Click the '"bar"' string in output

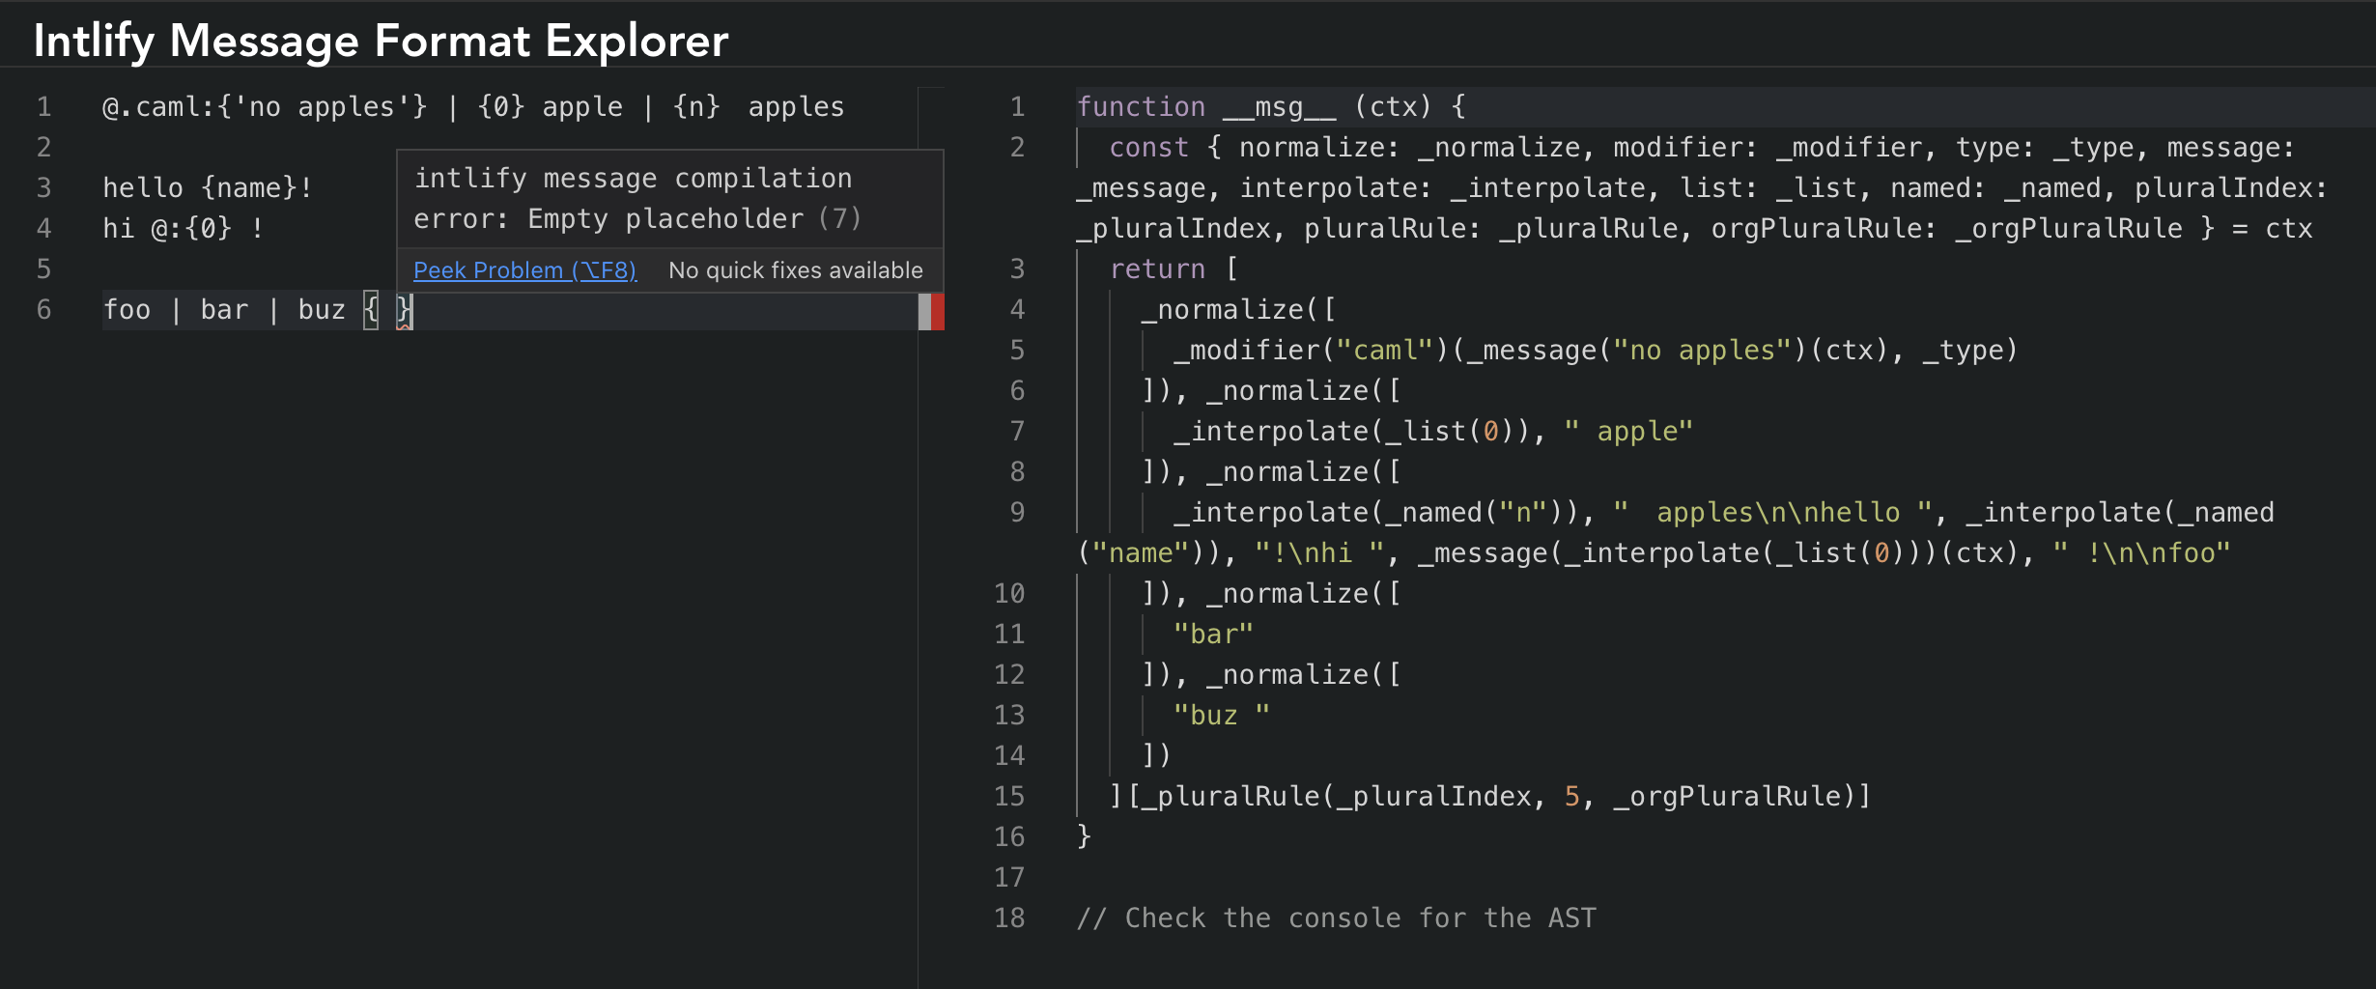coord(1213,634)
